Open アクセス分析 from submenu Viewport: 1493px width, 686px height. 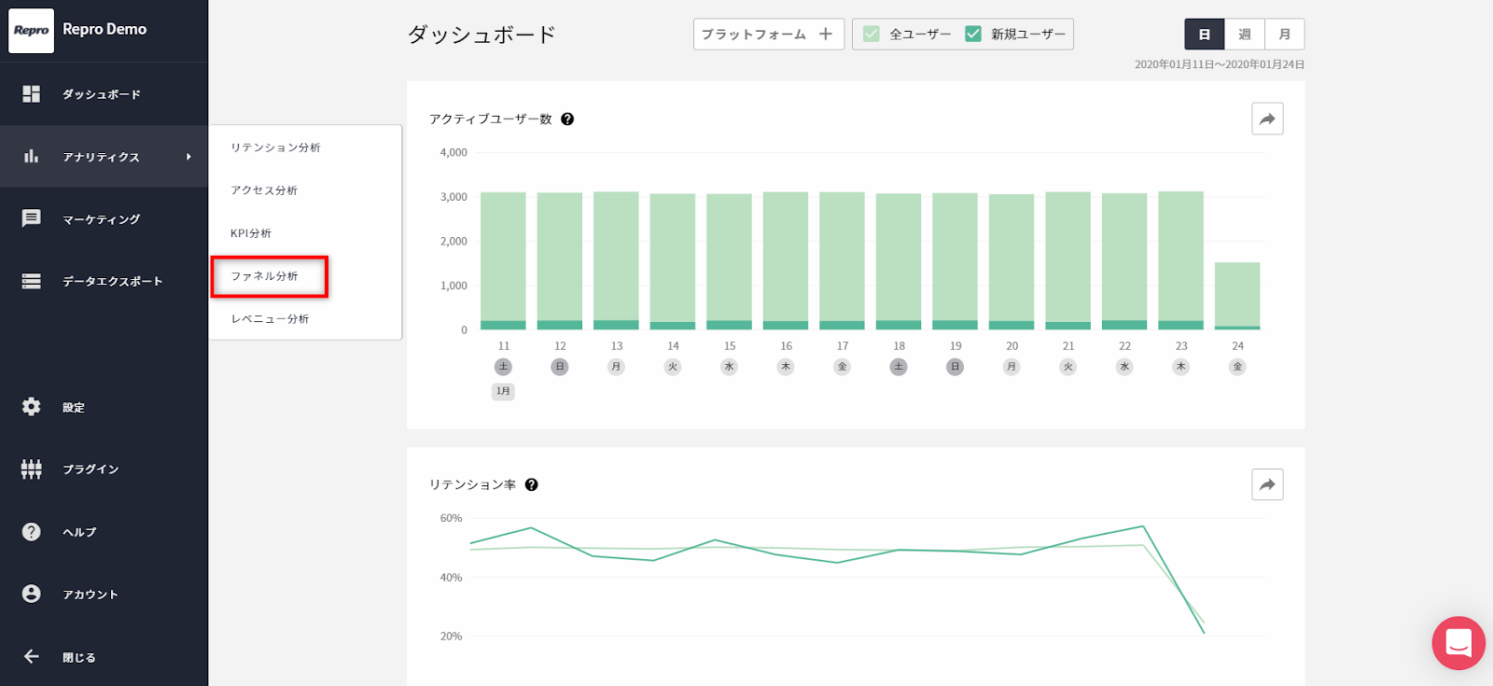click(x=264, y=190)
